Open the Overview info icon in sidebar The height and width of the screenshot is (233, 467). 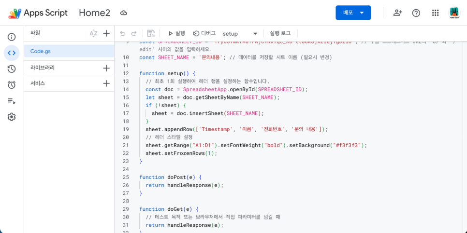tap(12, 37)
